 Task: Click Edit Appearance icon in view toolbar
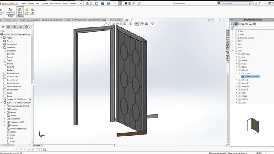[x=143, y=24]
